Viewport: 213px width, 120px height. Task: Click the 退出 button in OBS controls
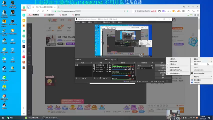point(162,78)
